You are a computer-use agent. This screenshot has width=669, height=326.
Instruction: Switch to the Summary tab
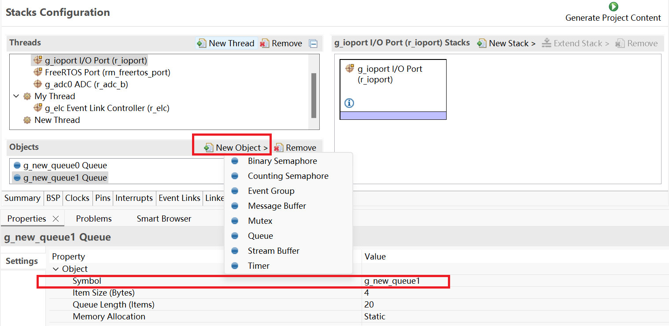pos(22,198)
